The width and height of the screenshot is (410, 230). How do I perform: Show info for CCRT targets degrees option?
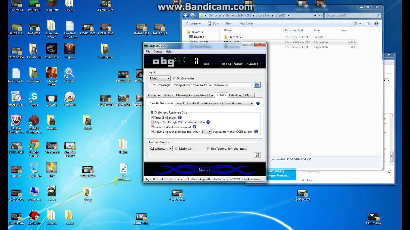coord(256,131)
